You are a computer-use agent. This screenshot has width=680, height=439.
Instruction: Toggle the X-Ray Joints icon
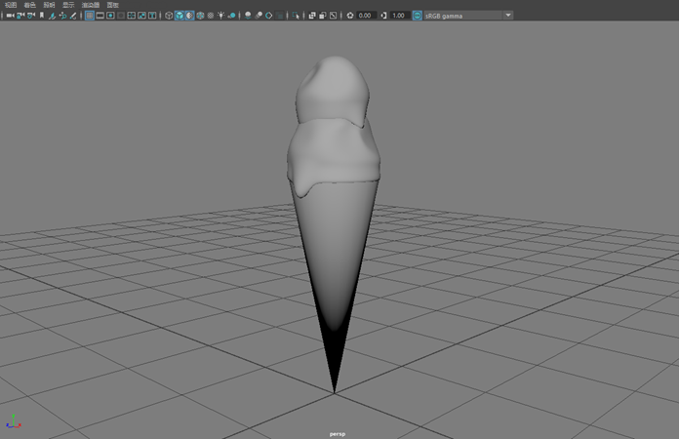coord(333,16)
